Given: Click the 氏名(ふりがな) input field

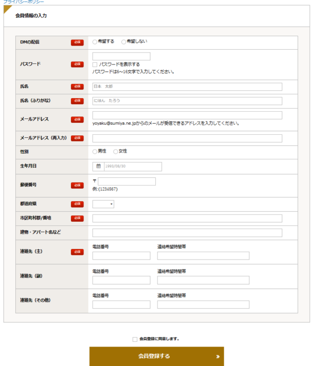Looking at the screenshot, I should click(x=187, y=101).
